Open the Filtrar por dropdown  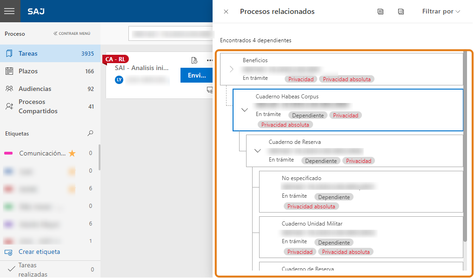(x=441, y=12)
